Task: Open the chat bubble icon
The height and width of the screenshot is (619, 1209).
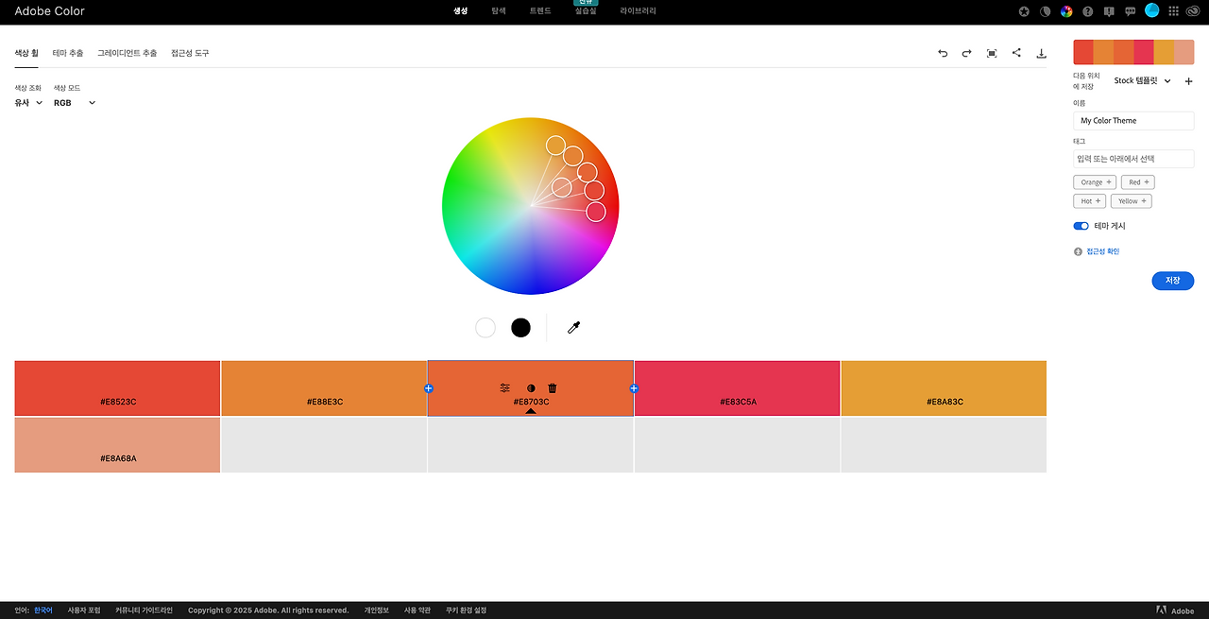Action: click(1130, 11)
